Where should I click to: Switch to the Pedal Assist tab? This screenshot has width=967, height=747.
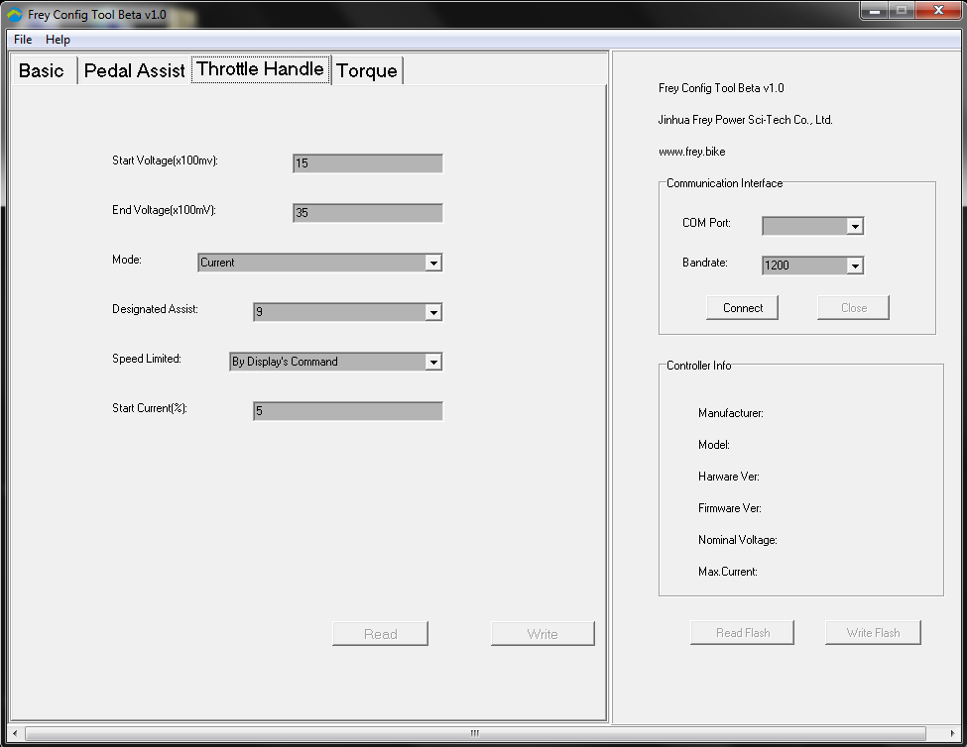[134, 69]
